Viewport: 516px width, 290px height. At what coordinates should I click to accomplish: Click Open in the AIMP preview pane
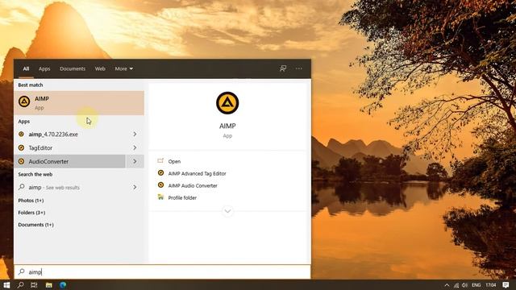point(174,161)
